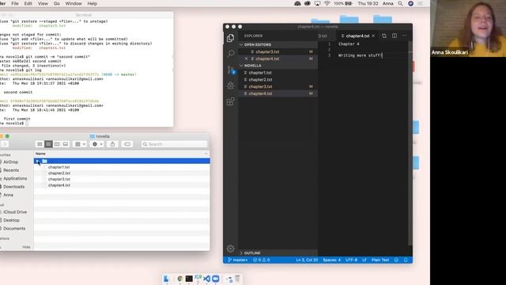
Task: Open the File menu
Action: click(15, 3)
